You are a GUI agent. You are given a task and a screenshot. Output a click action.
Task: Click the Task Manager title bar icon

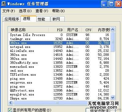coord(3,4)
